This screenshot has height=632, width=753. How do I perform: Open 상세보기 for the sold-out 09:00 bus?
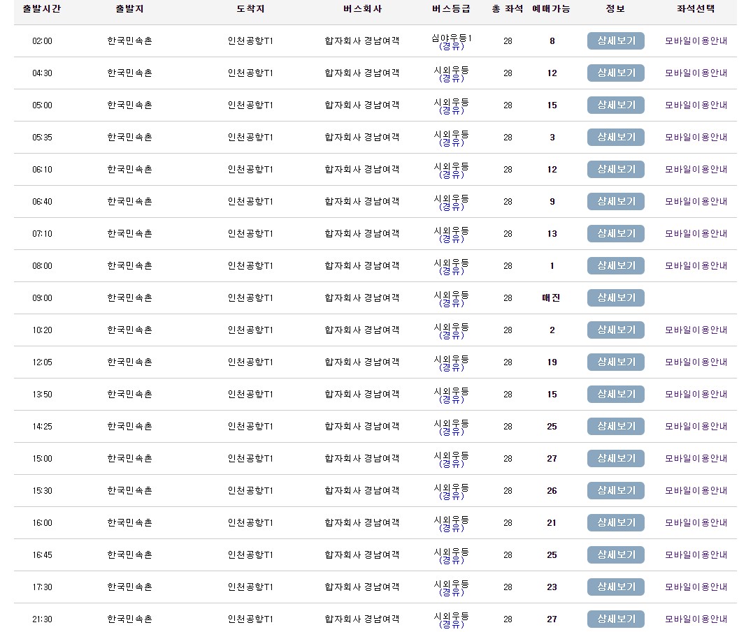(x=615, y=297)
